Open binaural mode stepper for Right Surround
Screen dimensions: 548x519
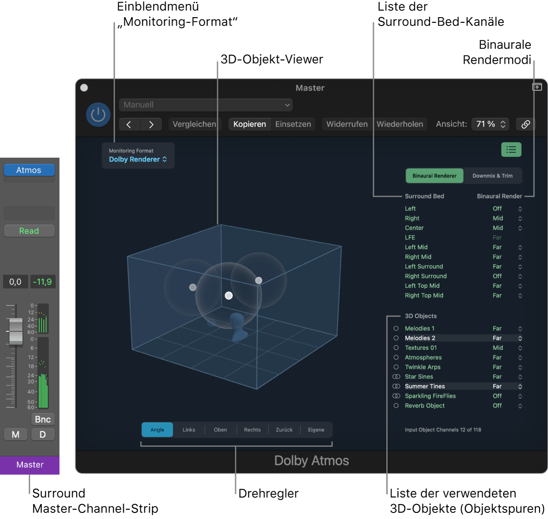click(x=520, y=276)
